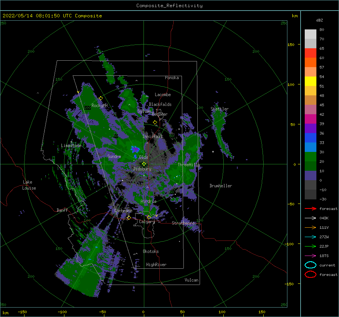Click the 04DK legend label
The image size is (339, 317).
point(324,218)
